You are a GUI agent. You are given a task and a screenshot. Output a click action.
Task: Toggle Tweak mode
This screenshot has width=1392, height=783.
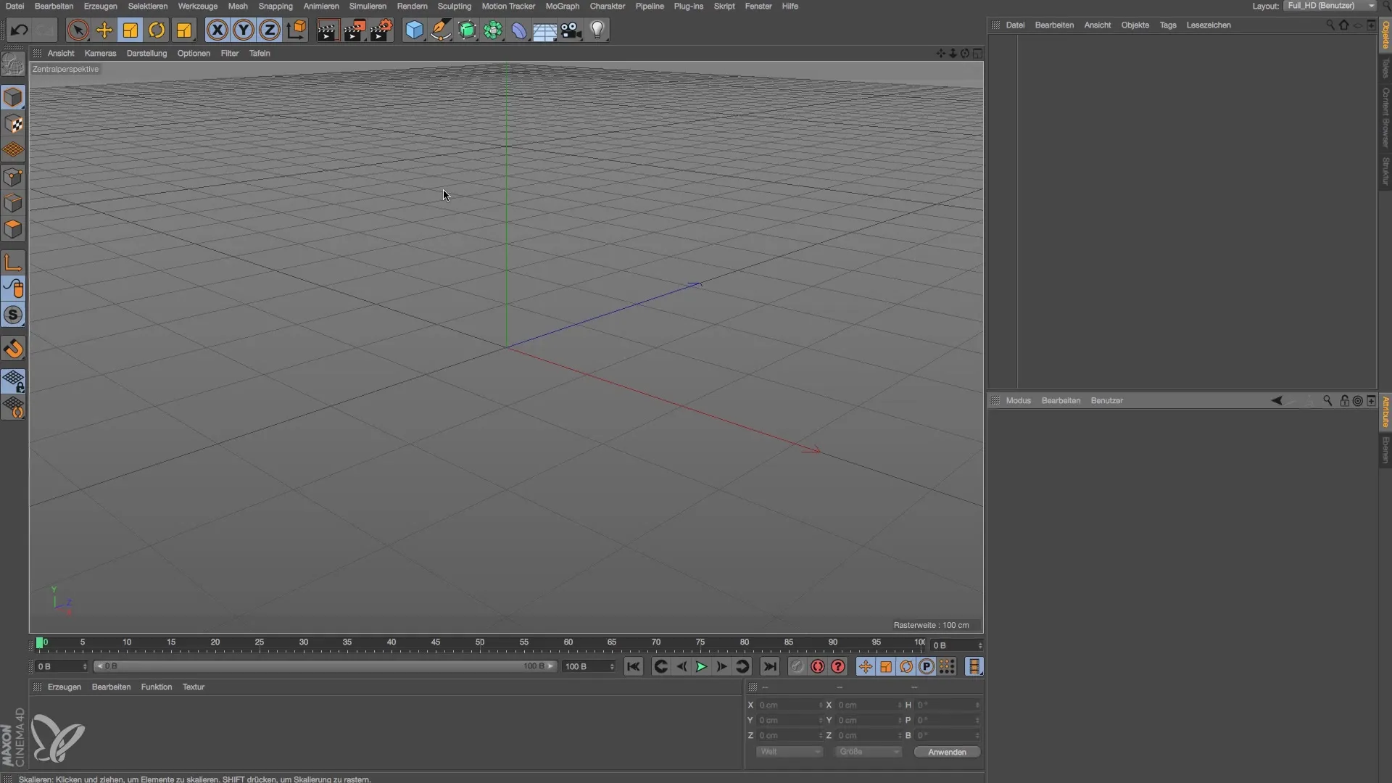click(x=13, y=289)
